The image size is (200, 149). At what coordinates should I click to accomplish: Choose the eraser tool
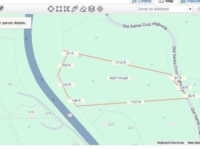coord(83,9)
